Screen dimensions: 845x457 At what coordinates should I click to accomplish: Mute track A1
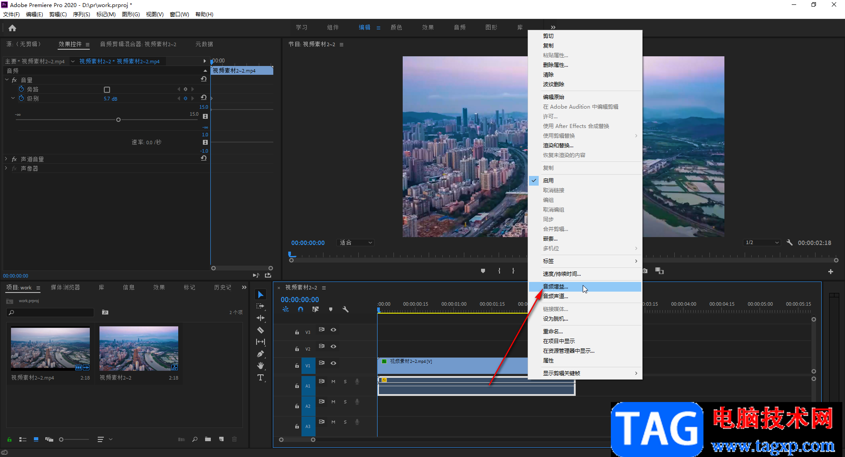click(333, 381)
